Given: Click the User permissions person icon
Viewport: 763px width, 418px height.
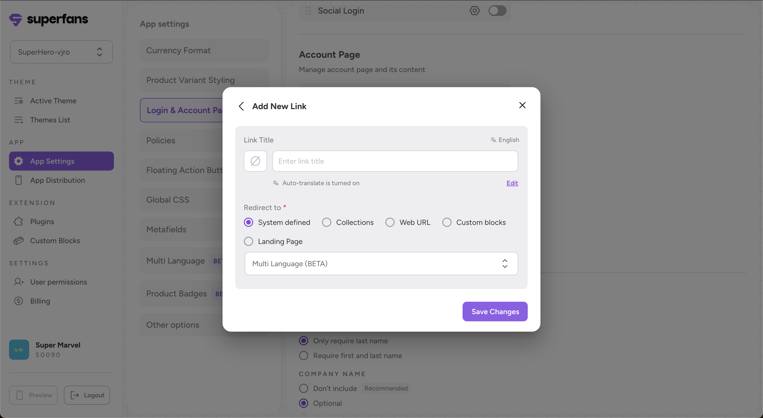Looking at the screenshot, I should click(18, 282).
